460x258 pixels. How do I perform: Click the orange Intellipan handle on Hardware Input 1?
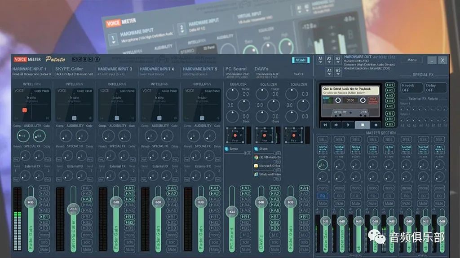click(x=25, y=110)
